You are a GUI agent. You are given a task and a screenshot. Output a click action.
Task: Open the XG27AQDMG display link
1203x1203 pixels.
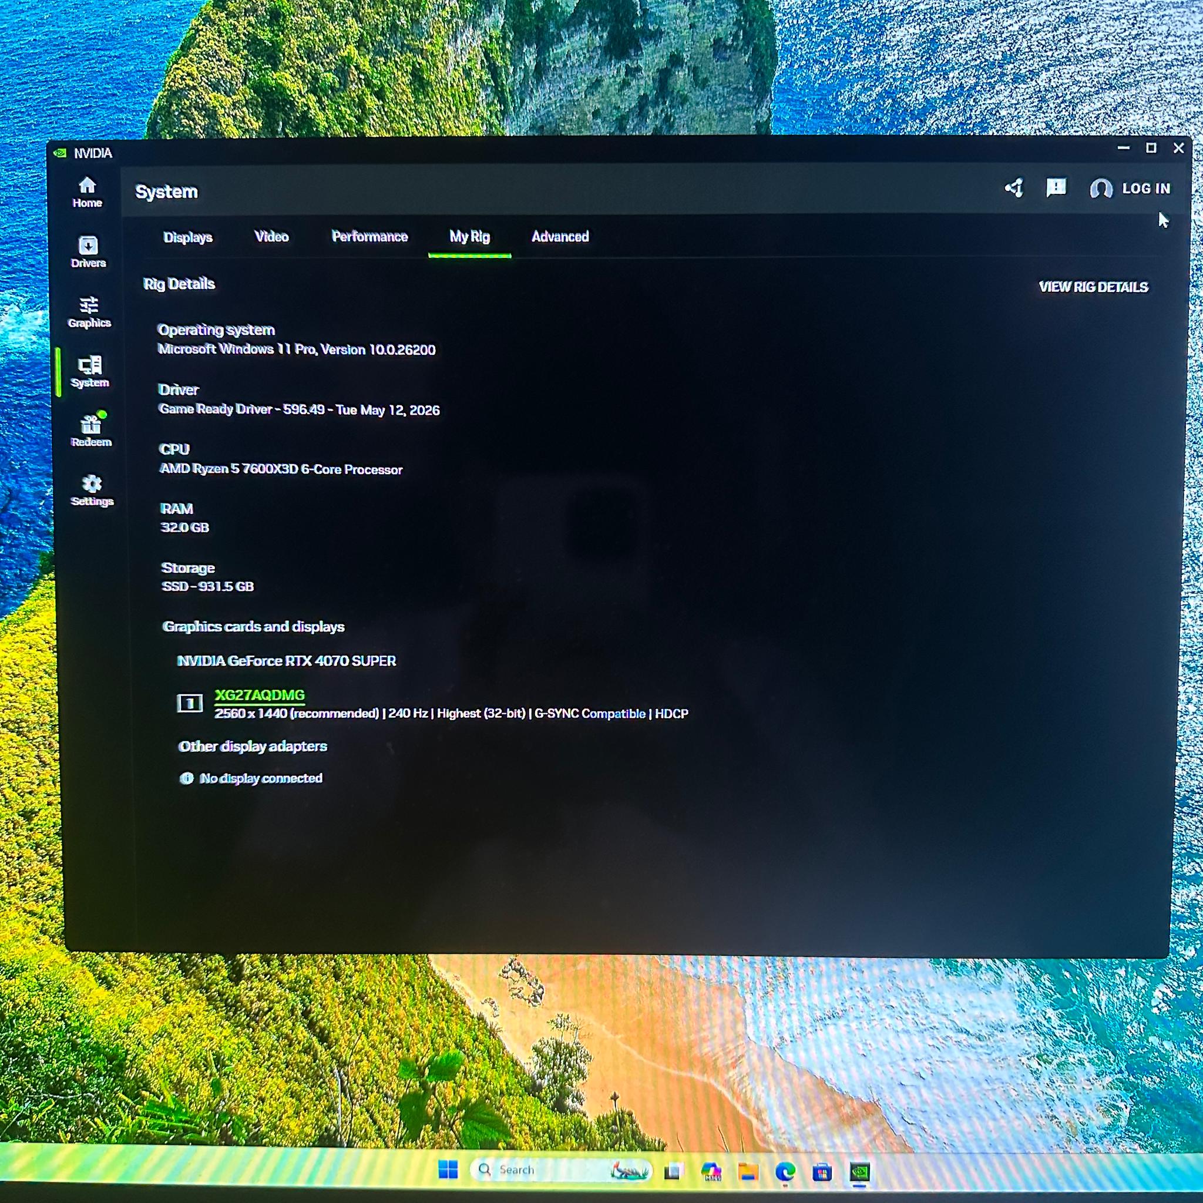260,695
